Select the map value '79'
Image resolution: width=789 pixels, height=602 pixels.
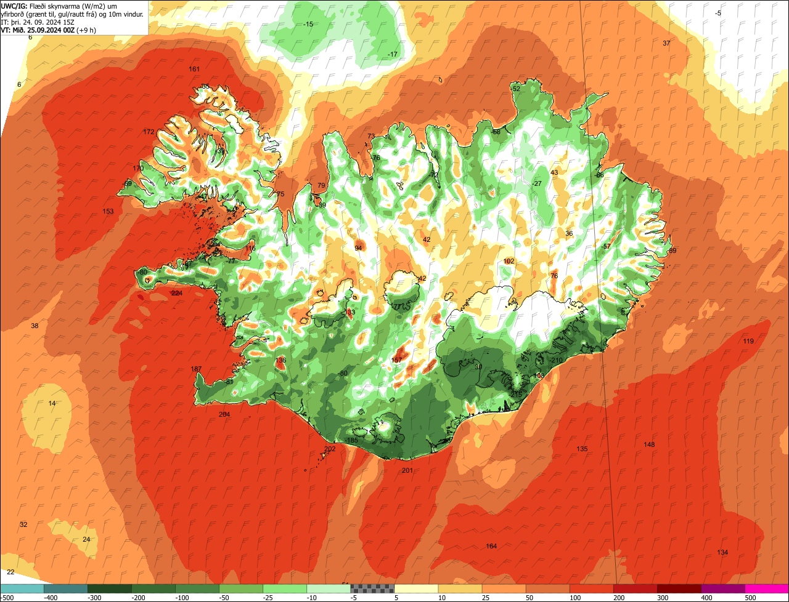click(x=321, y=185)
